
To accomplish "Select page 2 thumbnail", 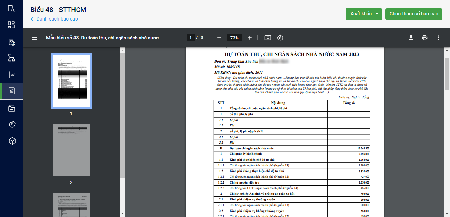I will point(71,150).
